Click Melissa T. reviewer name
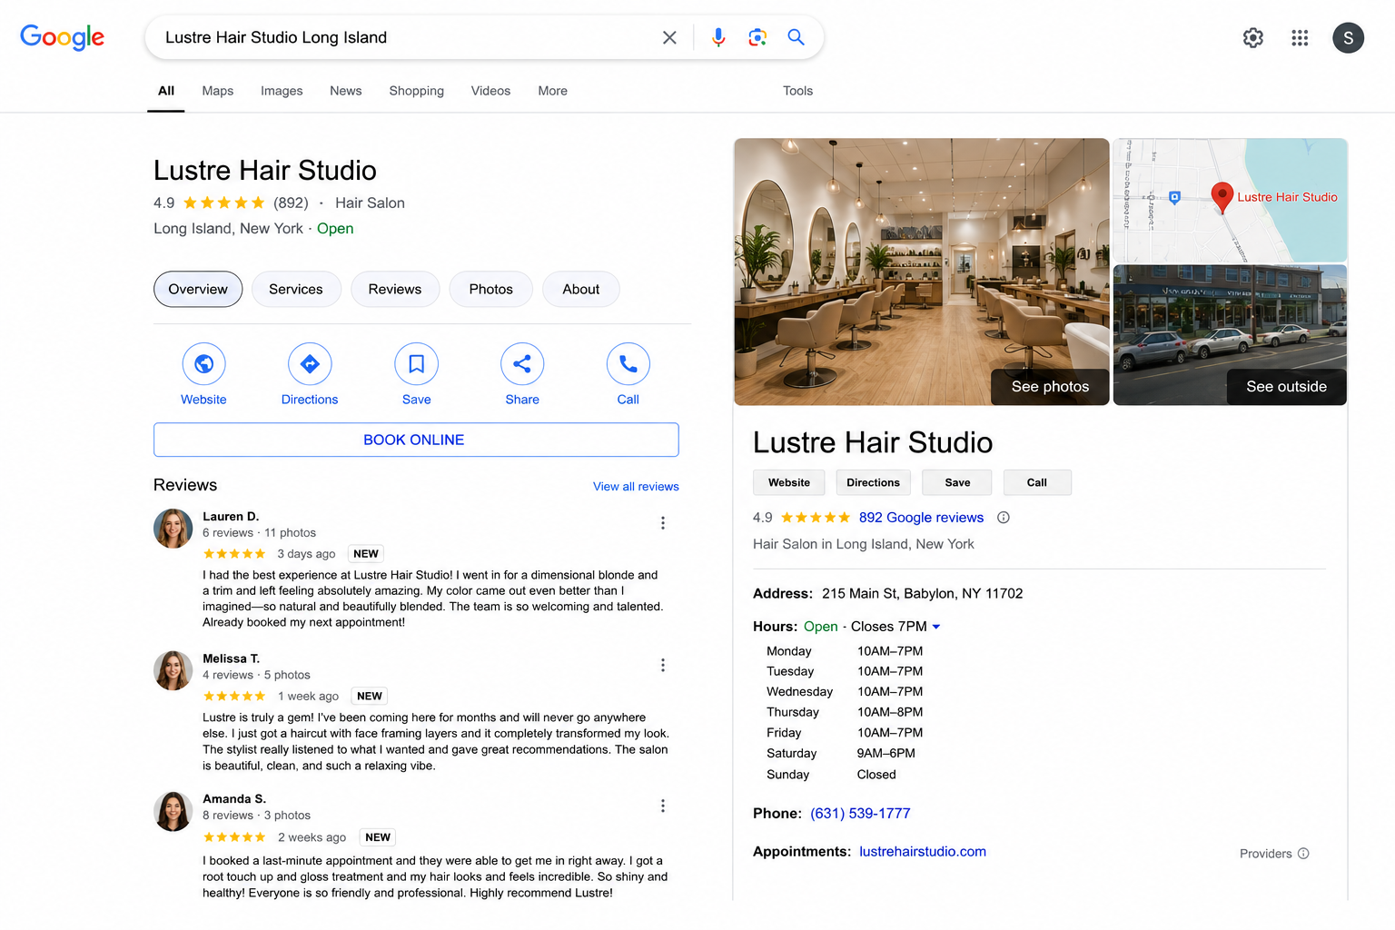This screenshot has height=930, width=1395. pyautogui.click(x=231, y=658)
